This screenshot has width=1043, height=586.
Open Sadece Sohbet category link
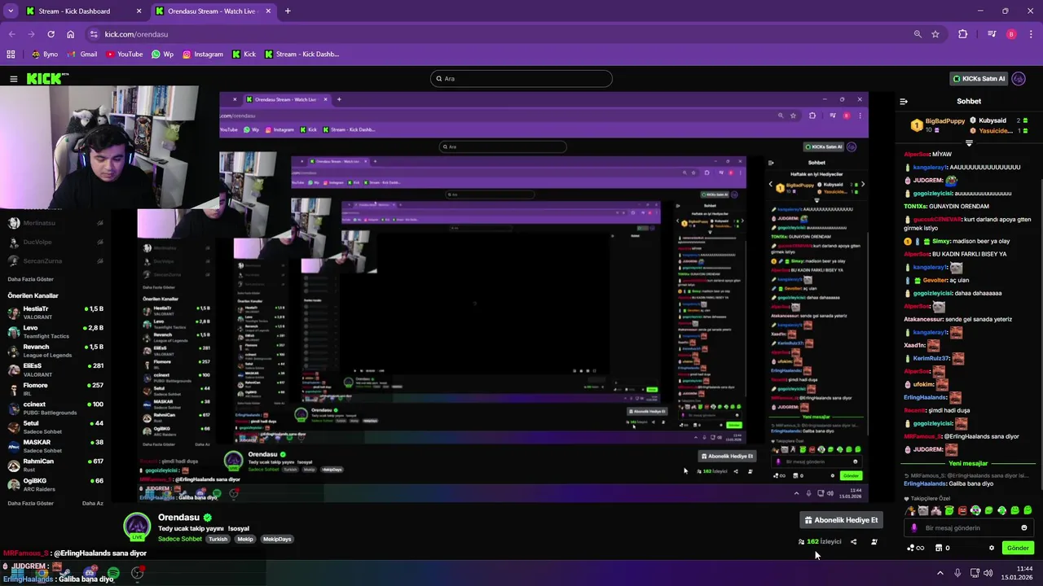179,539
